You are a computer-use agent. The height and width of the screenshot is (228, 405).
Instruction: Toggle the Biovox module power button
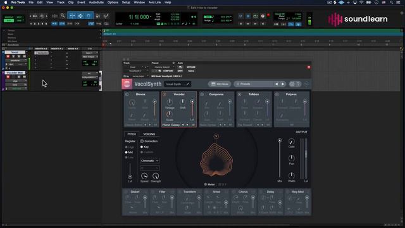[127, 94]
